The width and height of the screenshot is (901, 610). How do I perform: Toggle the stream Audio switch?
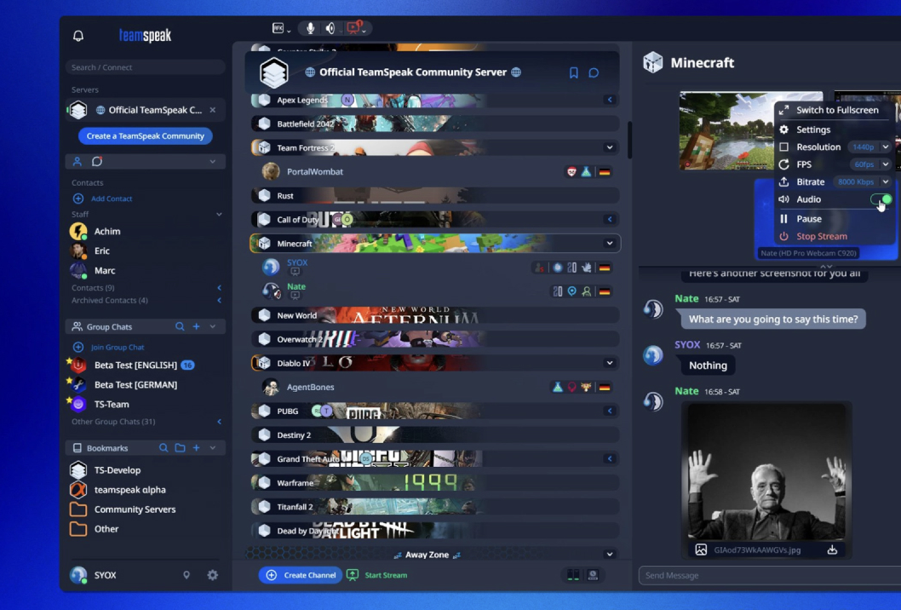pyautogui.click(x=881, y=199)
